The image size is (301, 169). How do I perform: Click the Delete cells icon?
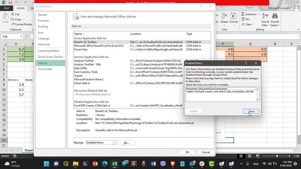click(x=224, y=16)
